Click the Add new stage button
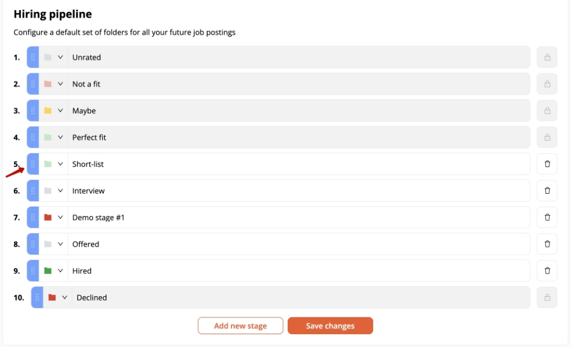Viewport: 571px width, 347px height. [240, 325]
